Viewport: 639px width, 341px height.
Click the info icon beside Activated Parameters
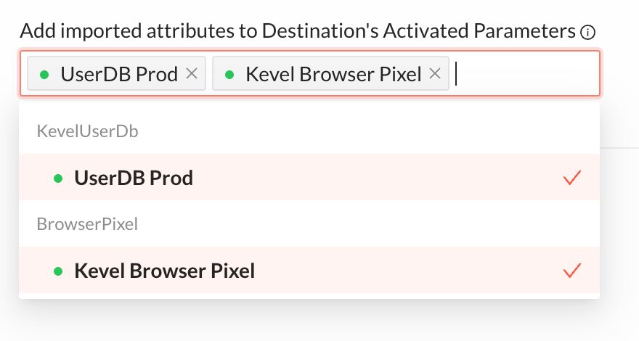[x=587, y=32]
